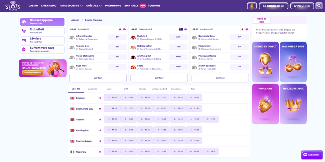325x162 pixels.
Task: Select Lévriers in the sidebar
Action: tap(42, 40)
